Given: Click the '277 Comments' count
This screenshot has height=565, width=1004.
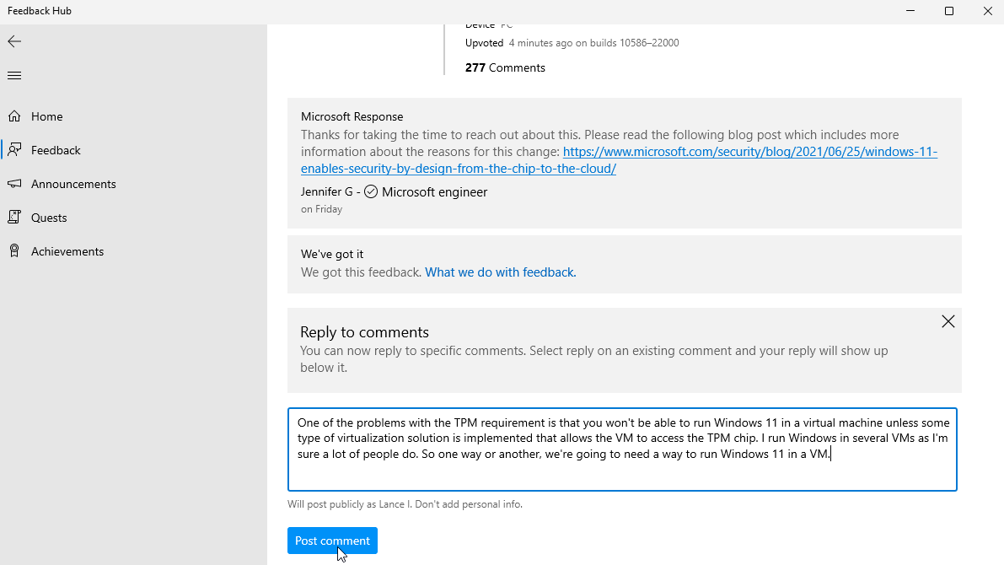Looking at the screenshot, I should coord(505,68).
